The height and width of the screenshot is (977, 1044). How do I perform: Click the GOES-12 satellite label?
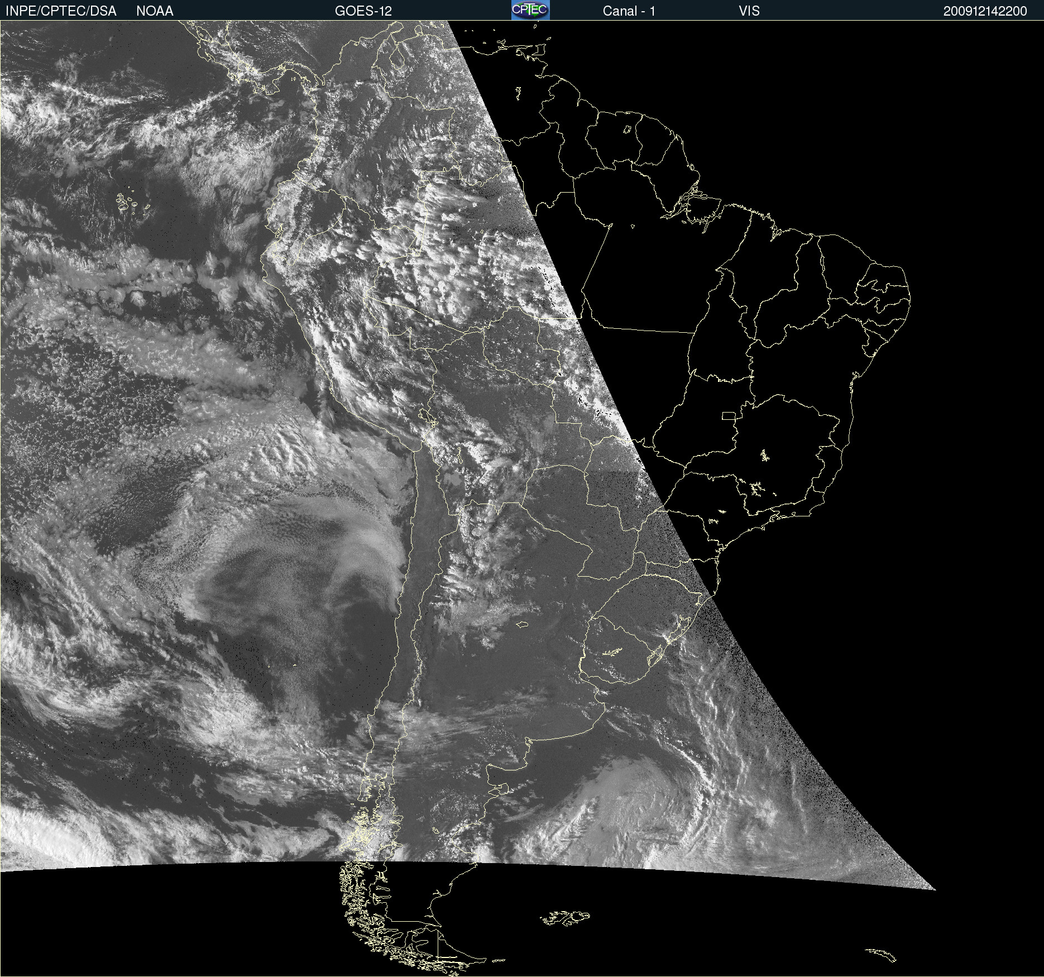pos(363,11)
